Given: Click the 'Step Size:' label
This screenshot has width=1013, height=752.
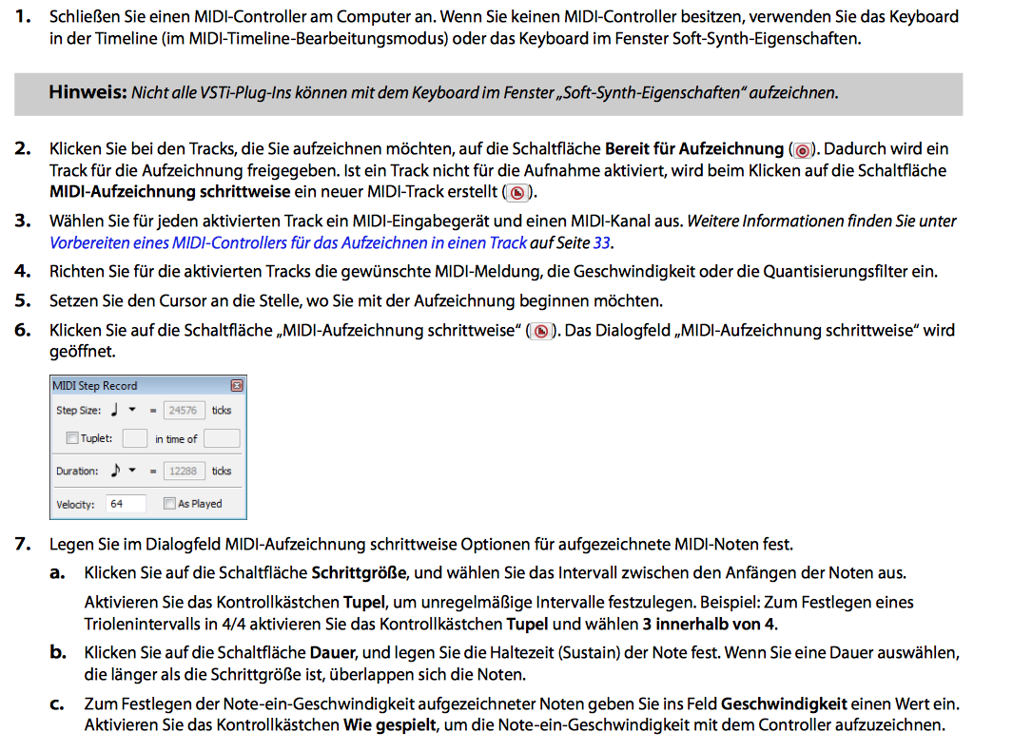Looking at the screenshot, I should pyautogui.click(x=78, y=410).
